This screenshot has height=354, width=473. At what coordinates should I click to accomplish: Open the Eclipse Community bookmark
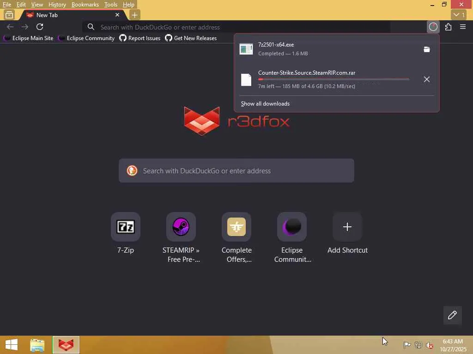pos(86,38)
